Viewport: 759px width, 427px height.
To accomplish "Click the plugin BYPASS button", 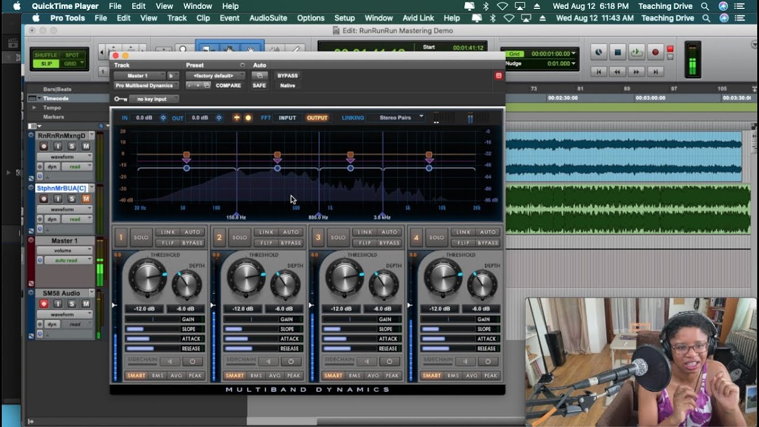I will [x=288, y=76].
